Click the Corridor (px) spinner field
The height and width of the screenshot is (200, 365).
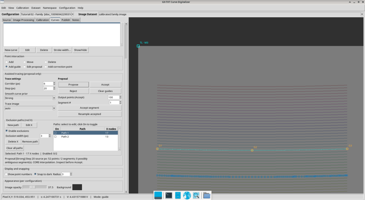click(x=48, y=84)
